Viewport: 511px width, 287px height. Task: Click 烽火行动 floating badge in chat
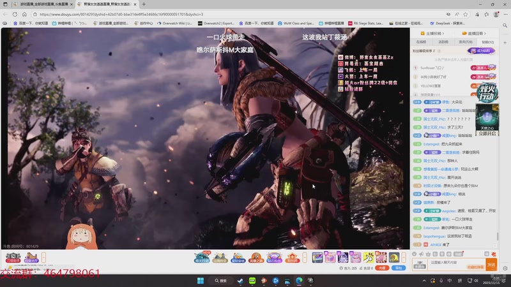(487, 92)
